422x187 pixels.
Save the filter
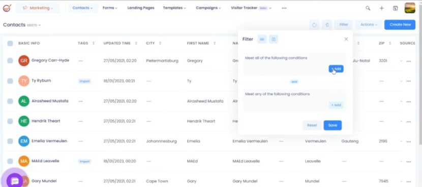point(333,125)
